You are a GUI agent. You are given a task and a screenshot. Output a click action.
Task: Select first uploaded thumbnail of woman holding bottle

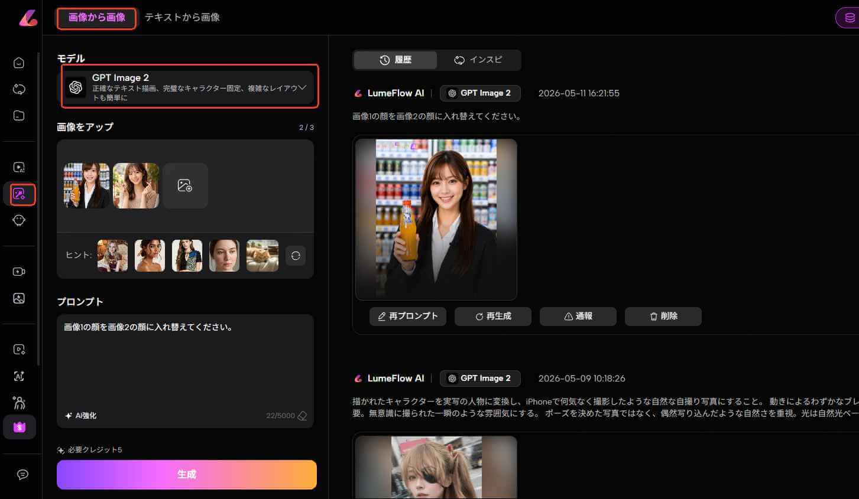click(87, 185)
